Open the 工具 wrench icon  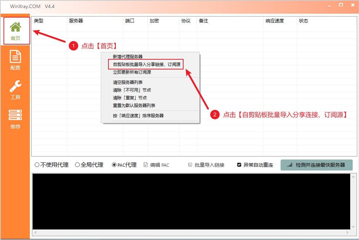point(15,86)
